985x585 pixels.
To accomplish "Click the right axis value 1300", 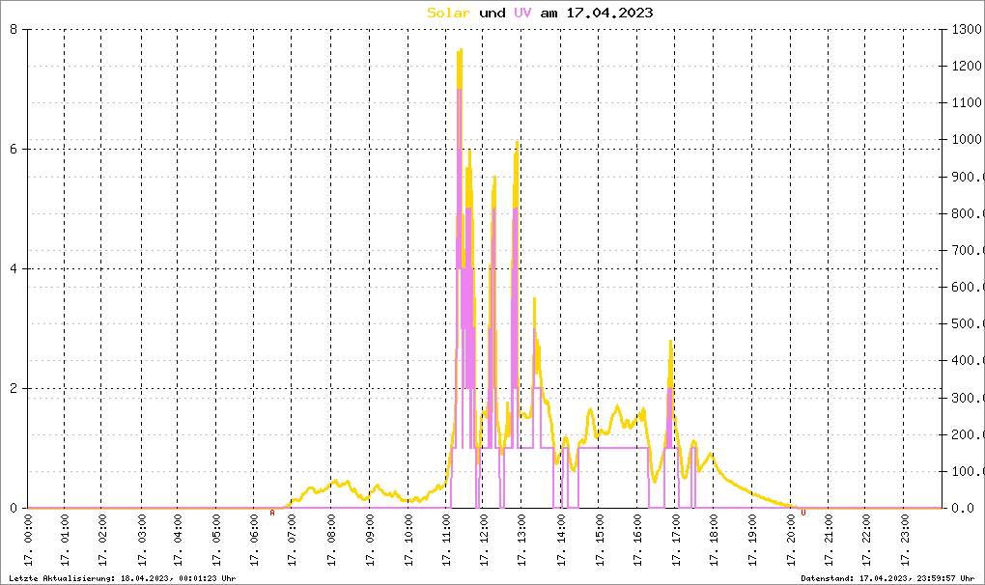I will coord(966,29).
